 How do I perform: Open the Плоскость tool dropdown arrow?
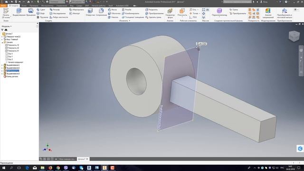tap(182, 17)
